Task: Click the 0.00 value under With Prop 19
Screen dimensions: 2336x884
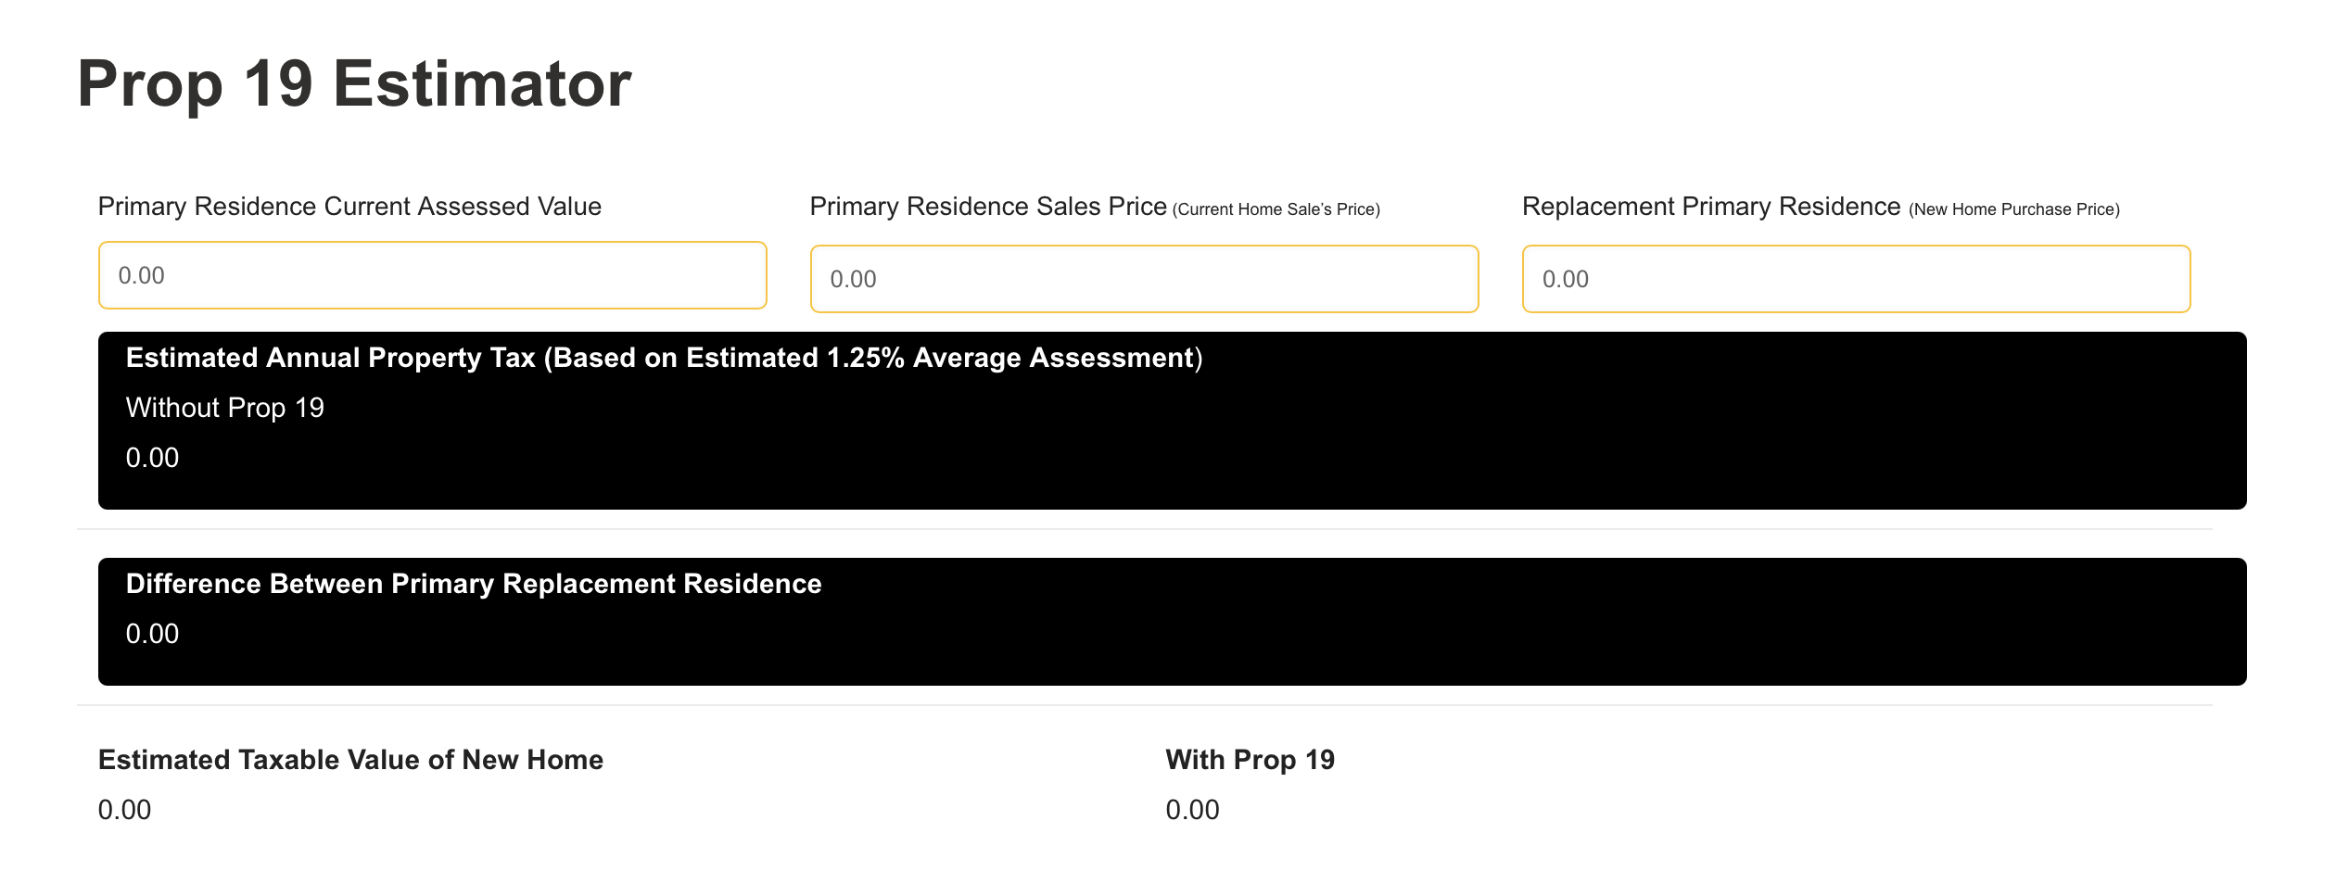Action: 1192,810
